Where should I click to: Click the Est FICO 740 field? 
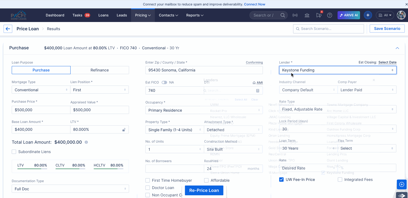pyautogui.click(x=174, y=90)
